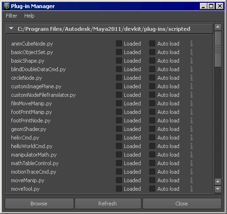Click the helloWorldCmd.py info icon

(x=191, y=146)
